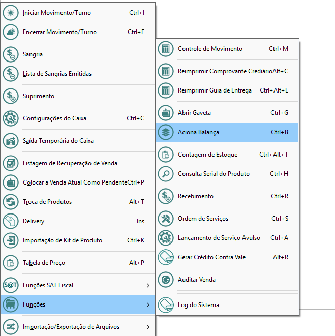
Task: Select Tabela de Preço option
Action: [44, 263]
